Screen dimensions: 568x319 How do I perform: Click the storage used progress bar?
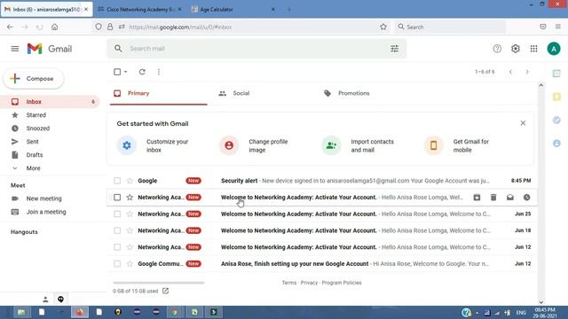coord(159,283)
